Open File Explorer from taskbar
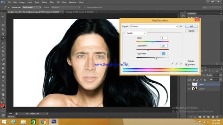 [23, 122]
